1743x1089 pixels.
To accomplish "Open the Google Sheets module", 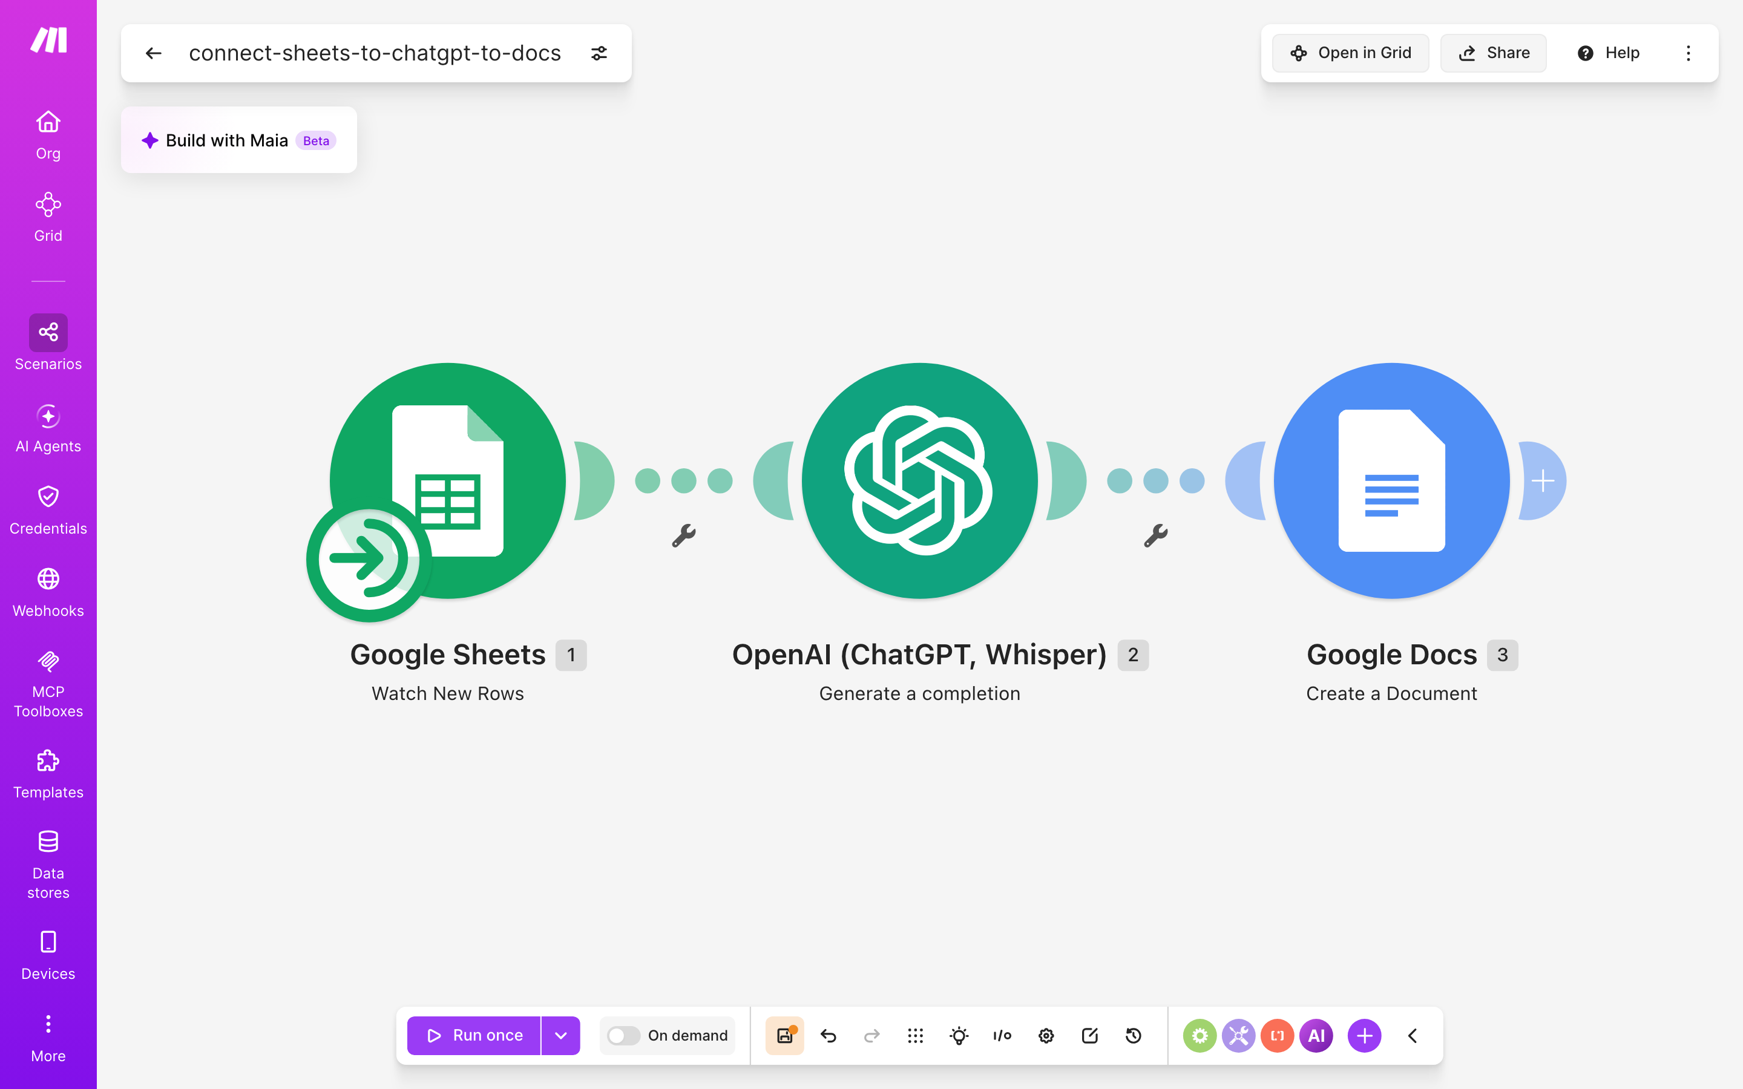I will click(448, 480).
